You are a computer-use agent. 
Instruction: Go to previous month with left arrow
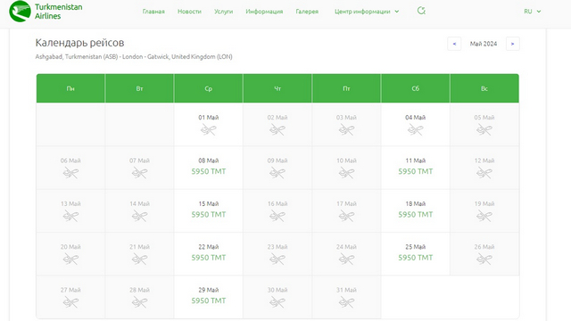[x=454, y=44]
